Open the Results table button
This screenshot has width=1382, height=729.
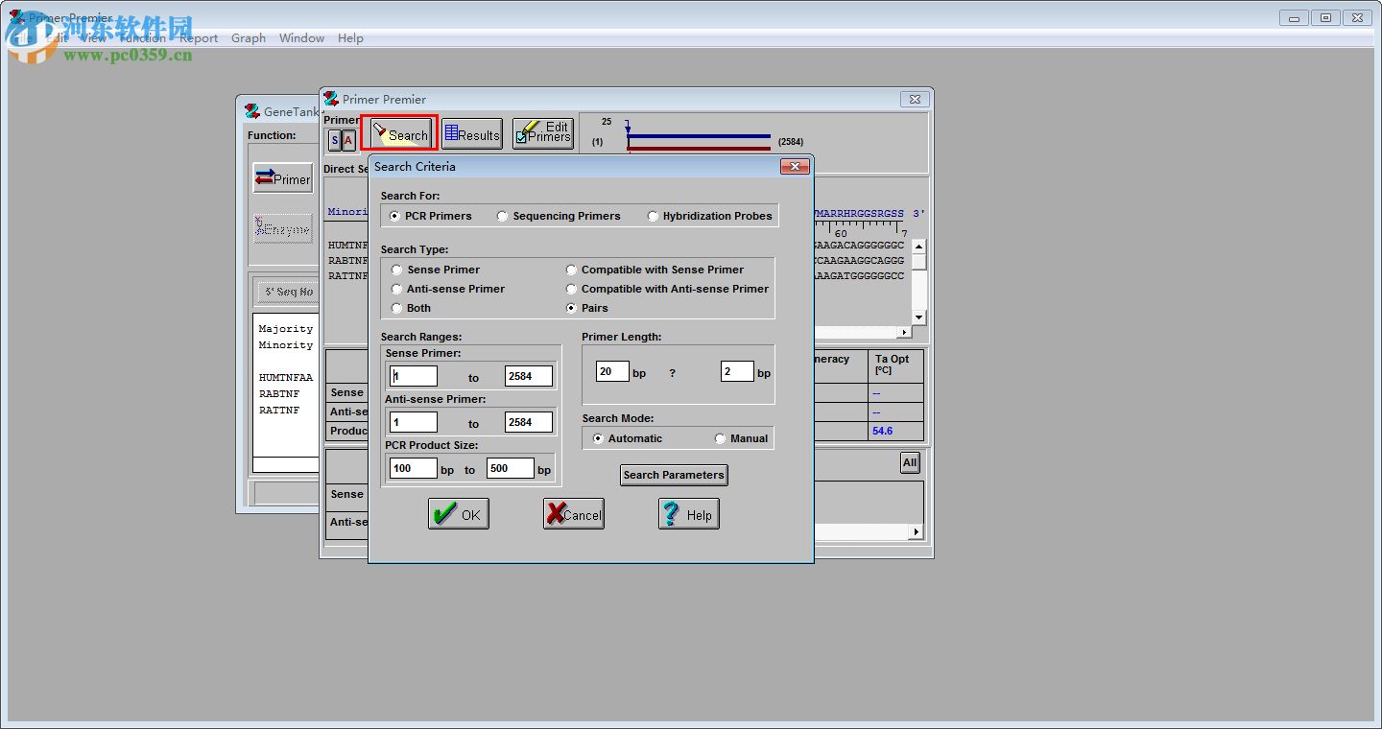(x=471, y=134)
